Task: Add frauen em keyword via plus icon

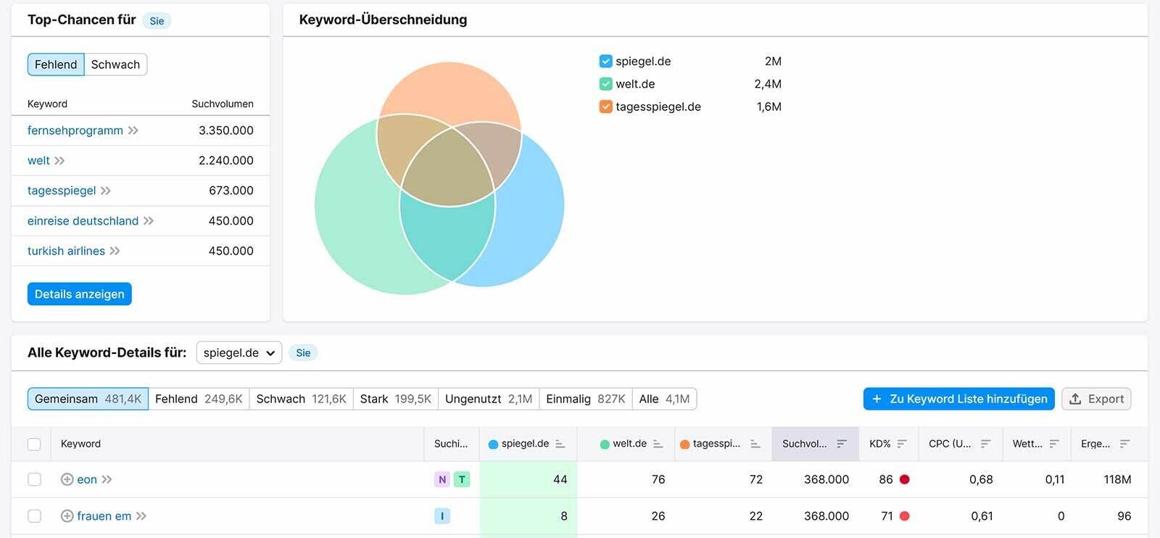Action: pos(67,516)
